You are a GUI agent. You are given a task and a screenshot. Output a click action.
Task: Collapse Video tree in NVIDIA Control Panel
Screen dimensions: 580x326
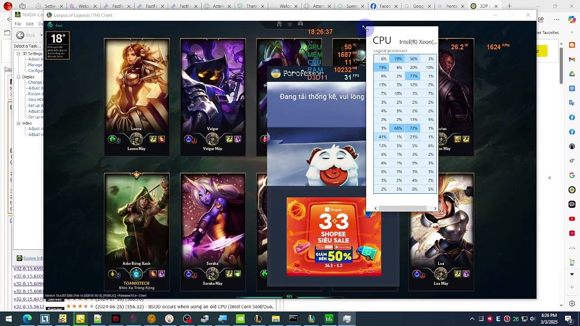[19, 123]
